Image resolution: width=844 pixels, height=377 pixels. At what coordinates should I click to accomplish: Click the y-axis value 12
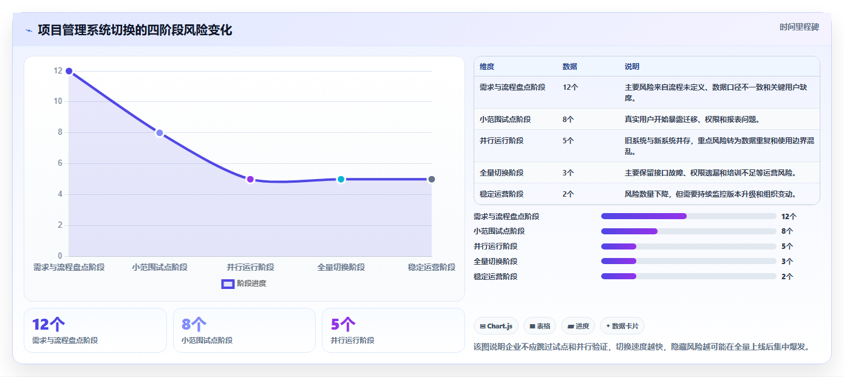(58, 71)
